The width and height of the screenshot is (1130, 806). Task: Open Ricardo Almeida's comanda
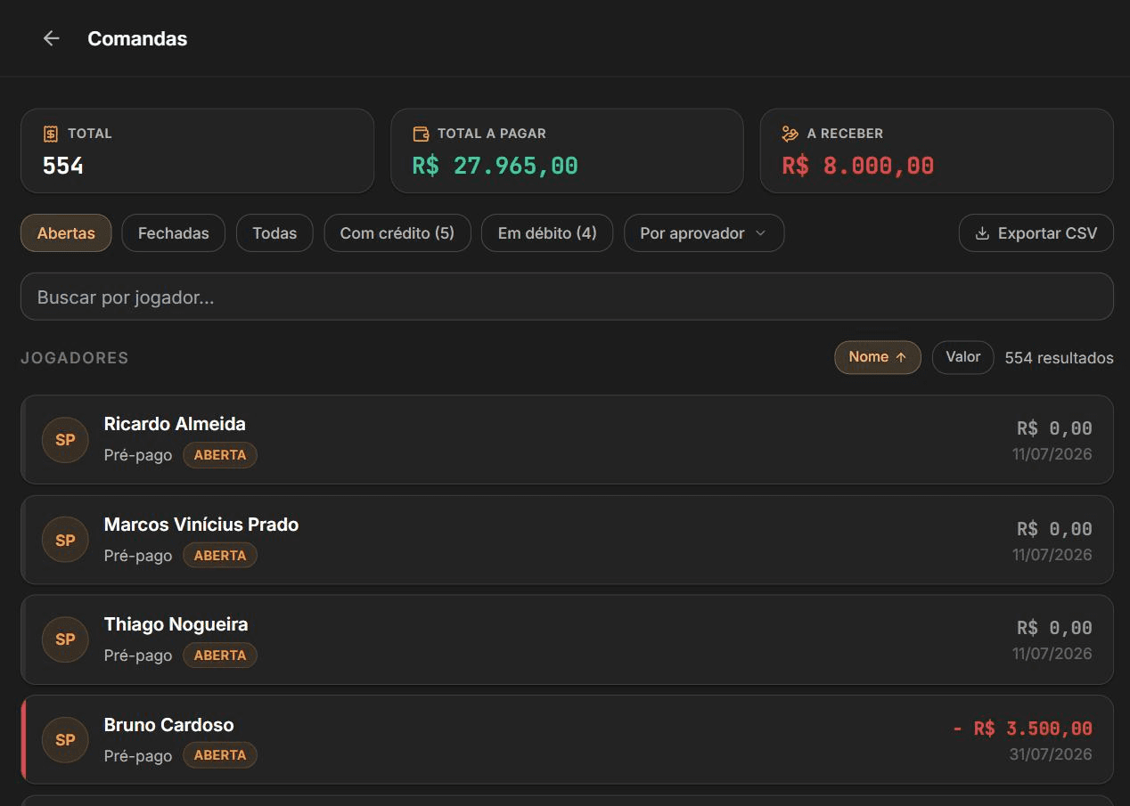567,440
